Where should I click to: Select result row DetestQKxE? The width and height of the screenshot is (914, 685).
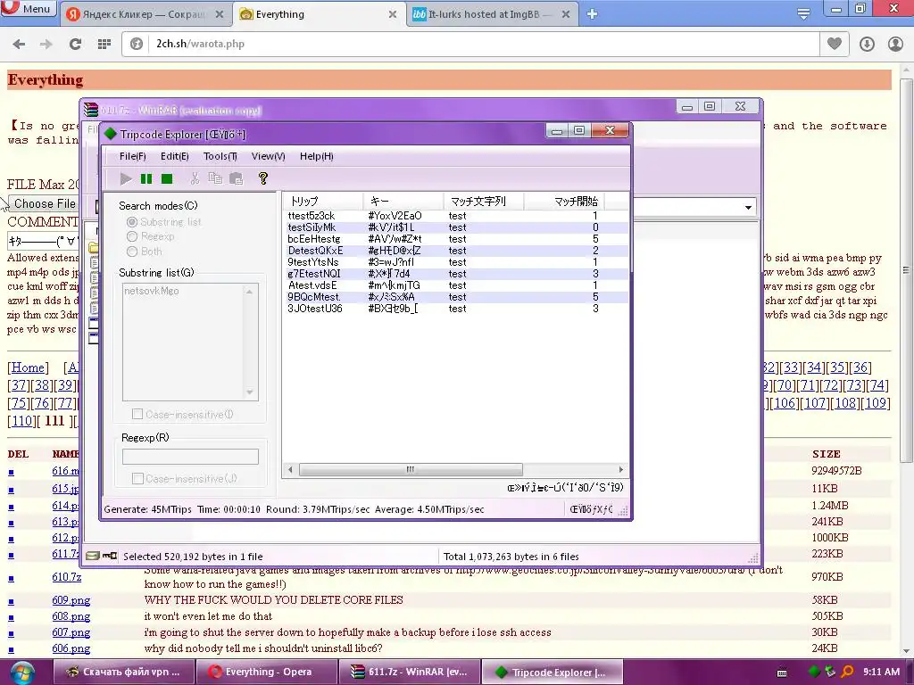pos(456,251)
